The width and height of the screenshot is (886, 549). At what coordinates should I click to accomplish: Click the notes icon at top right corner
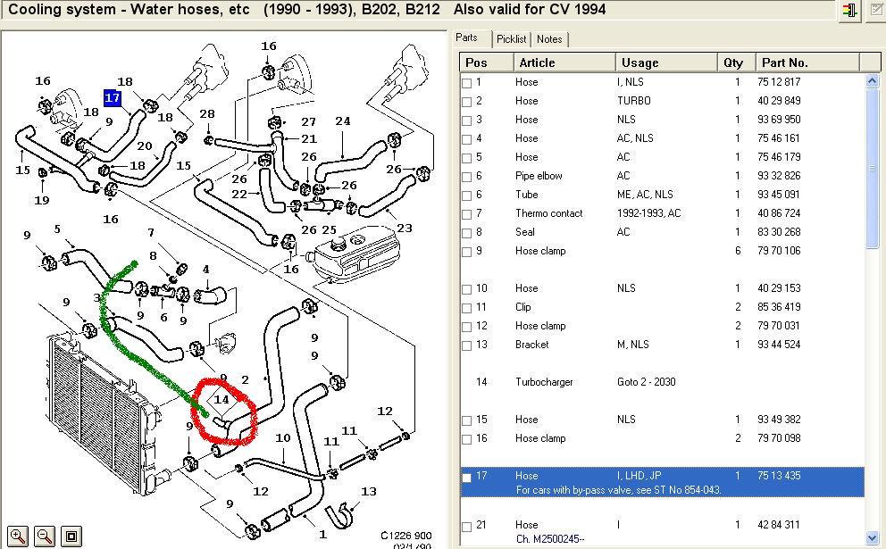pyautogui.click(x=877, y=10)
